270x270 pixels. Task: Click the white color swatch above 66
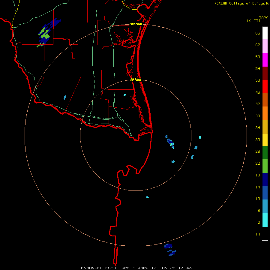click(265, 33)
